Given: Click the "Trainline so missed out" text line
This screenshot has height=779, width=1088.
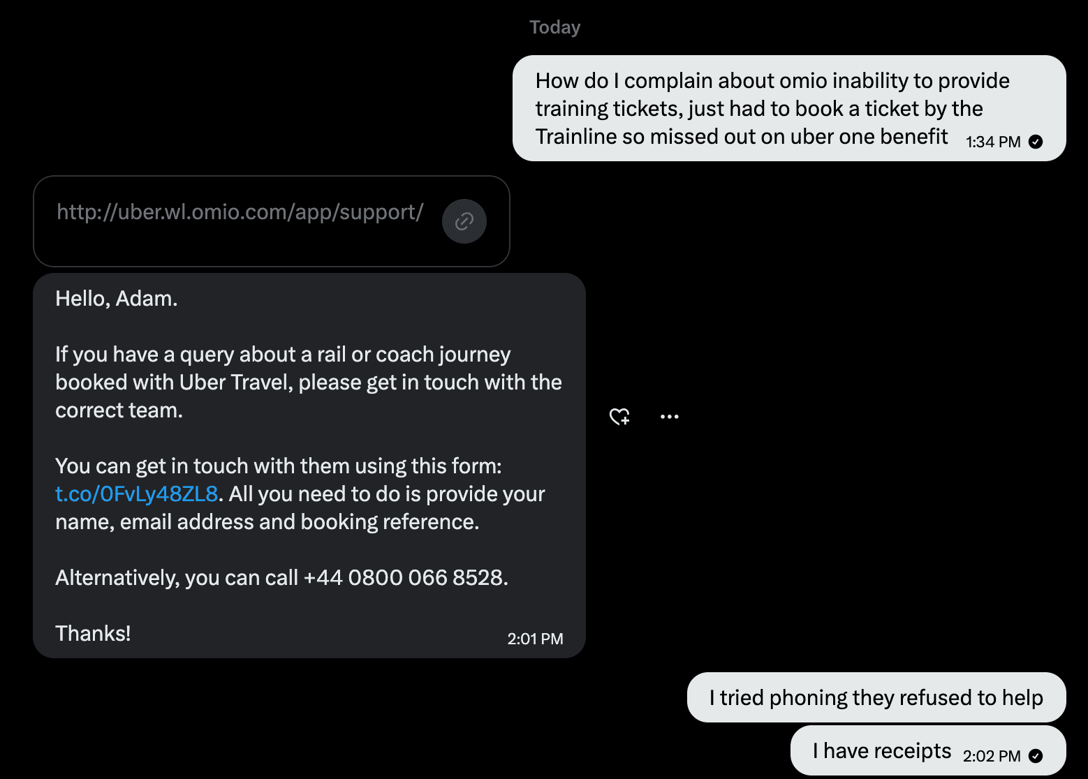Looking at the screenshot, I should pos(741,137).
